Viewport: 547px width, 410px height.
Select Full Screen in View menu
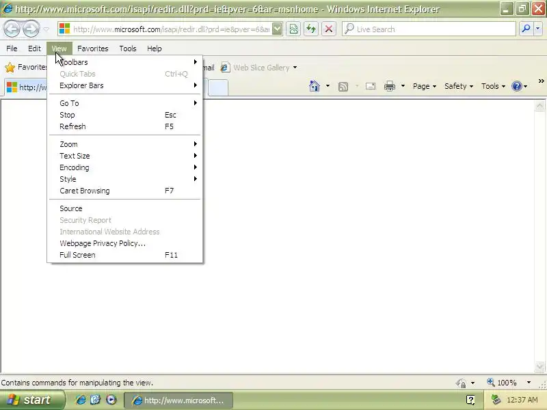coord(125,255)
